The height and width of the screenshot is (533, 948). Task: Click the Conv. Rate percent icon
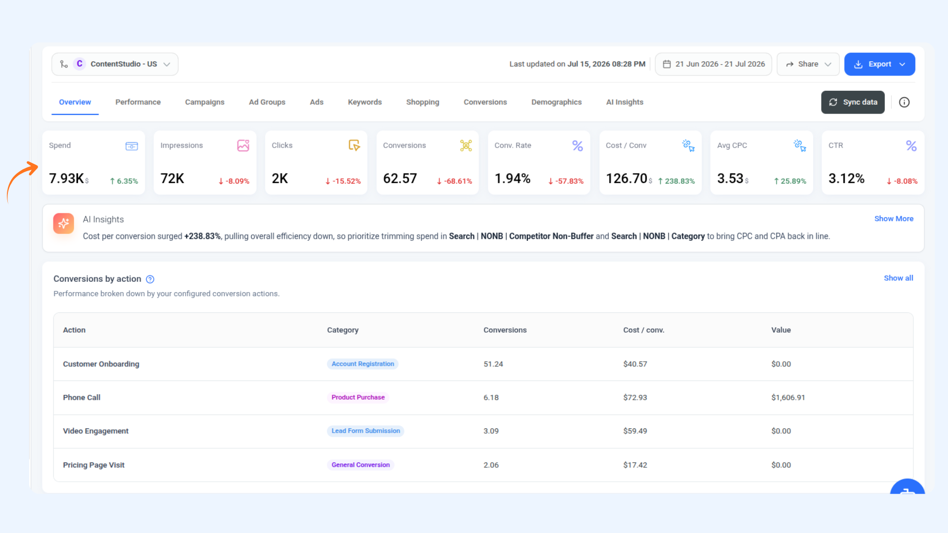[577, 146]
